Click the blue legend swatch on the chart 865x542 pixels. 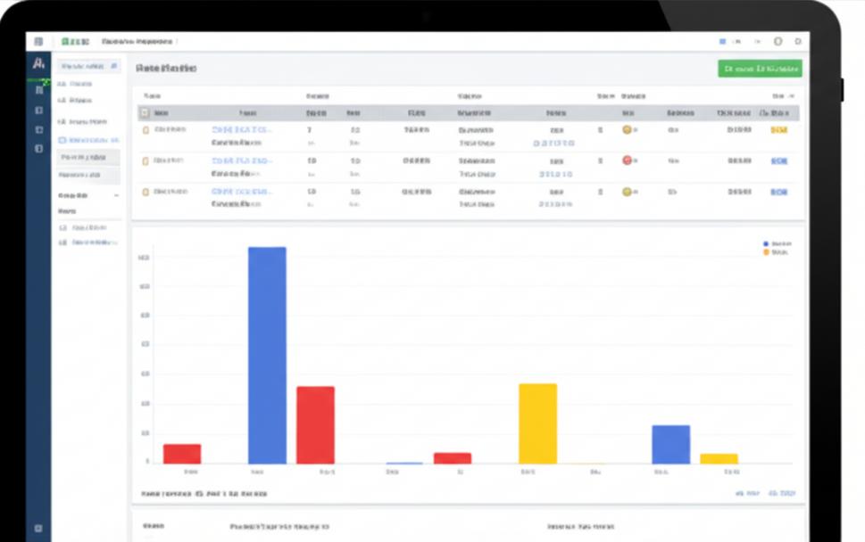tap(766, 243)
